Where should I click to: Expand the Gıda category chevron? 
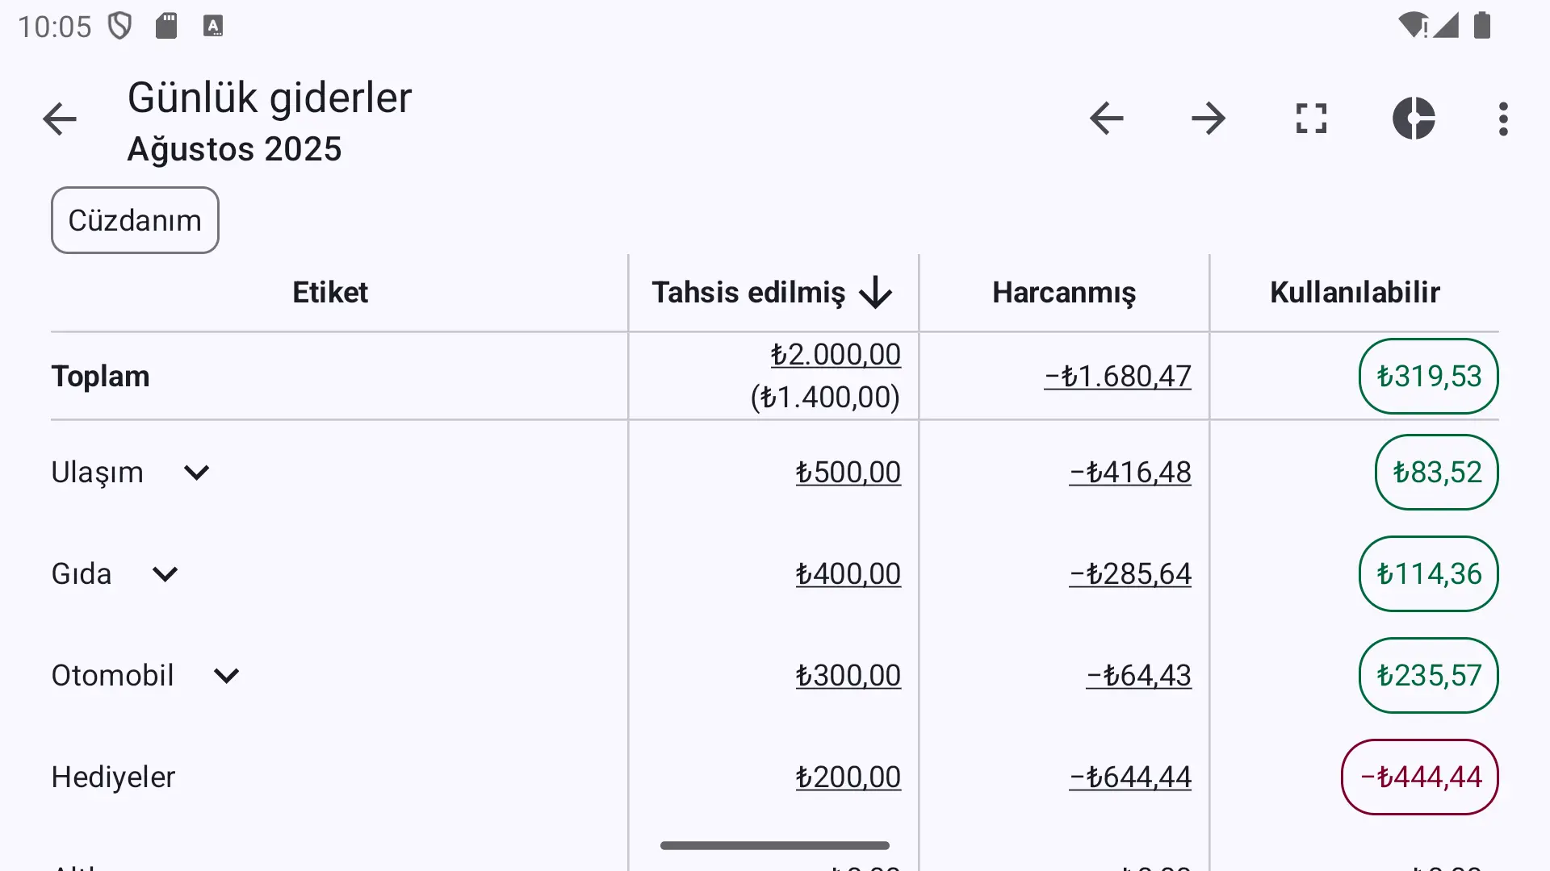coord(165,574)
